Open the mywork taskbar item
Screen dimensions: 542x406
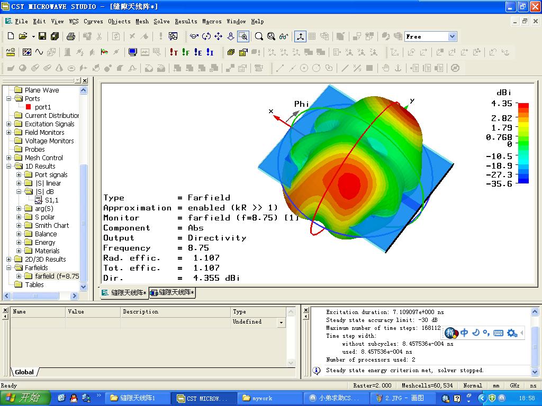click(269, 398)
